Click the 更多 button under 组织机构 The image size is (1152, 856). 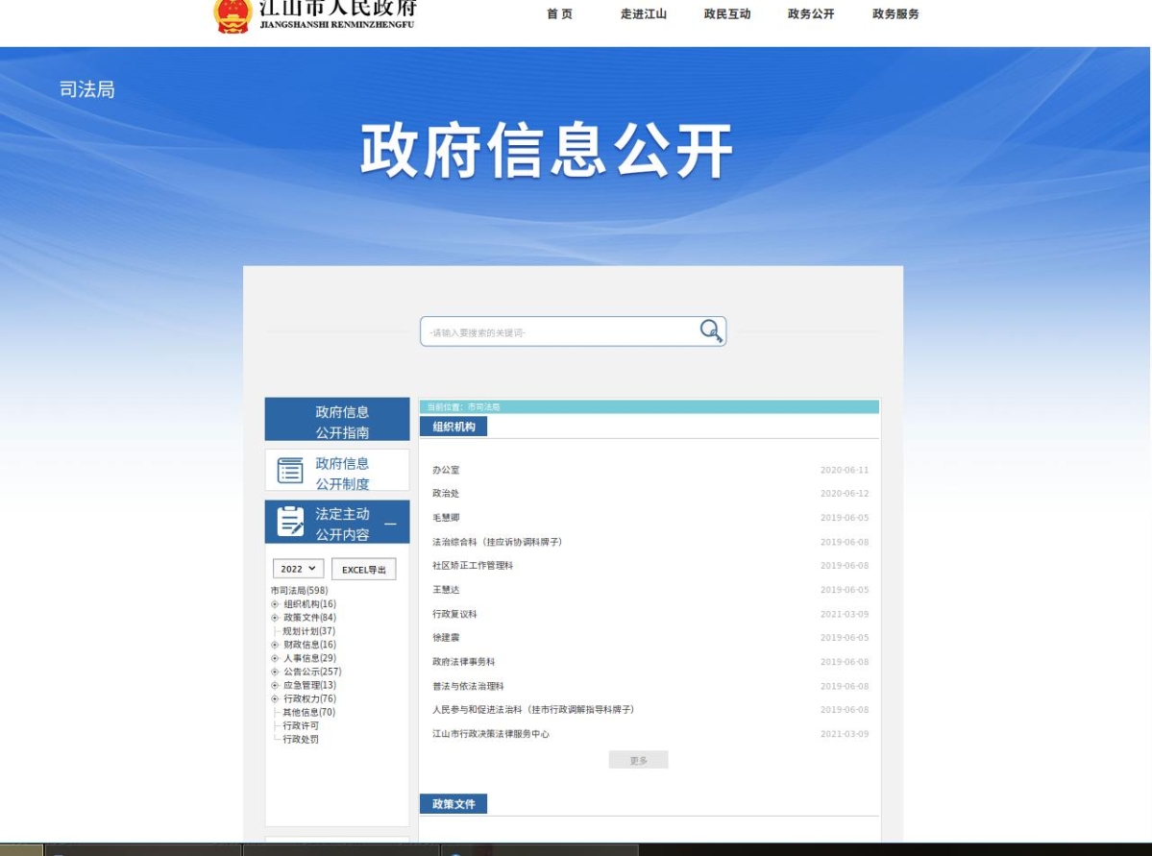pos(638,760)
